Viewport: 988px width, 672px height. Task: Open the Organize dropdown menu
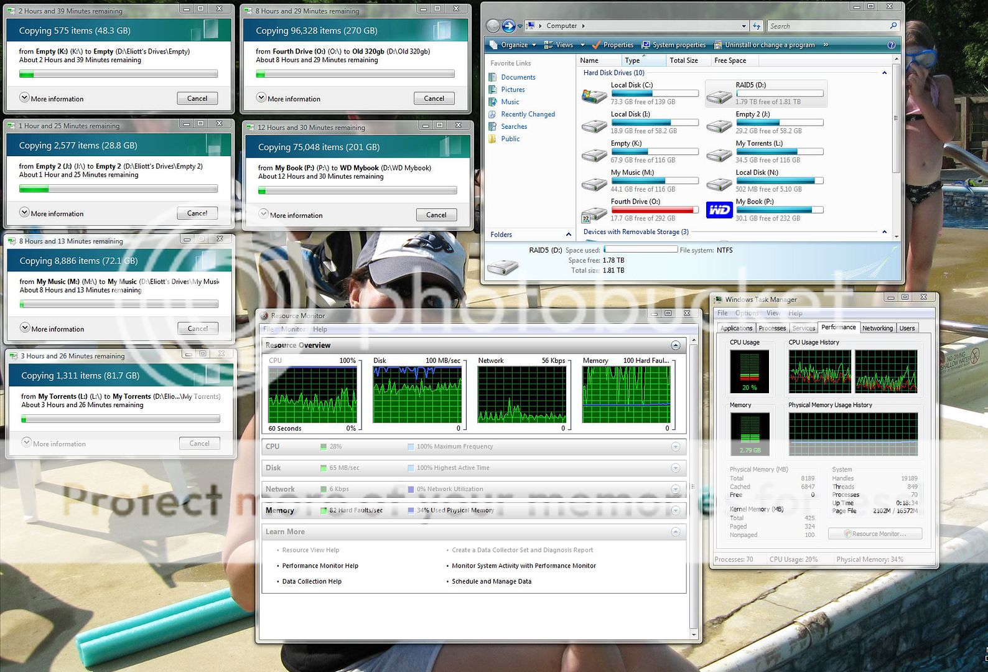tap(513, 45)
